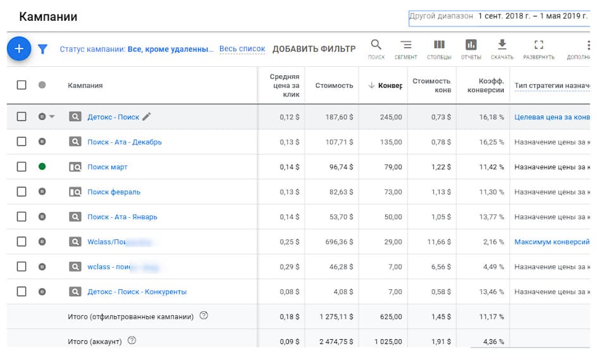
Task: Open campaign Поиск март
Action: tap(108, 167)
